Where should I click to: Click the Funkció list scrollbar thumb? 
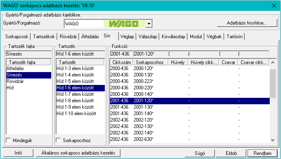pos(273,83)
